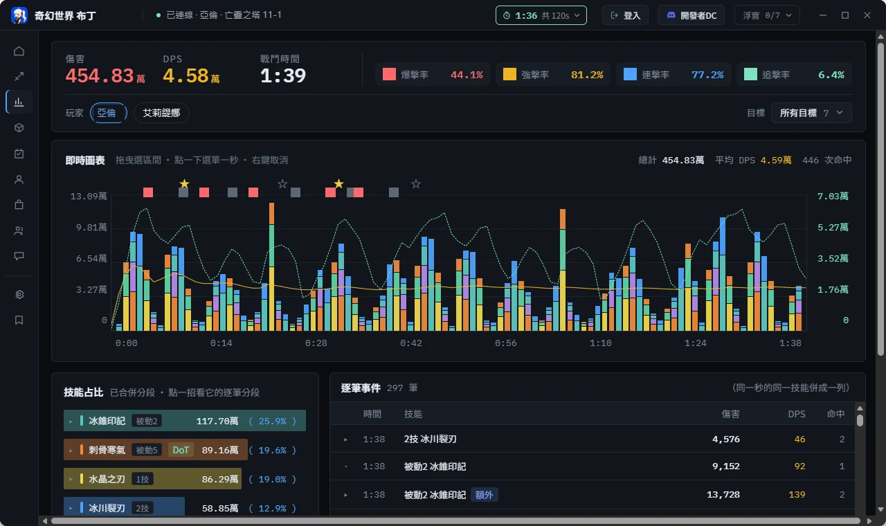886x526 pixels.
Task: Select the bar chart statistics sidebar icon
Action: (19, 102)
